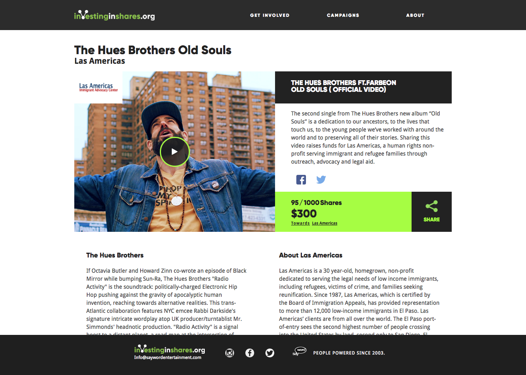Click the Say Word logo in footer

pos(300,352)
